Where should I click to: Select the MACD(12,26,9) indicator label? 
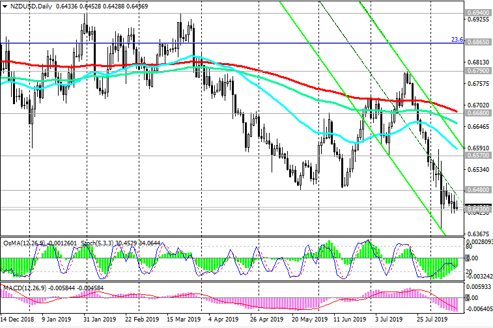[23, 288]
